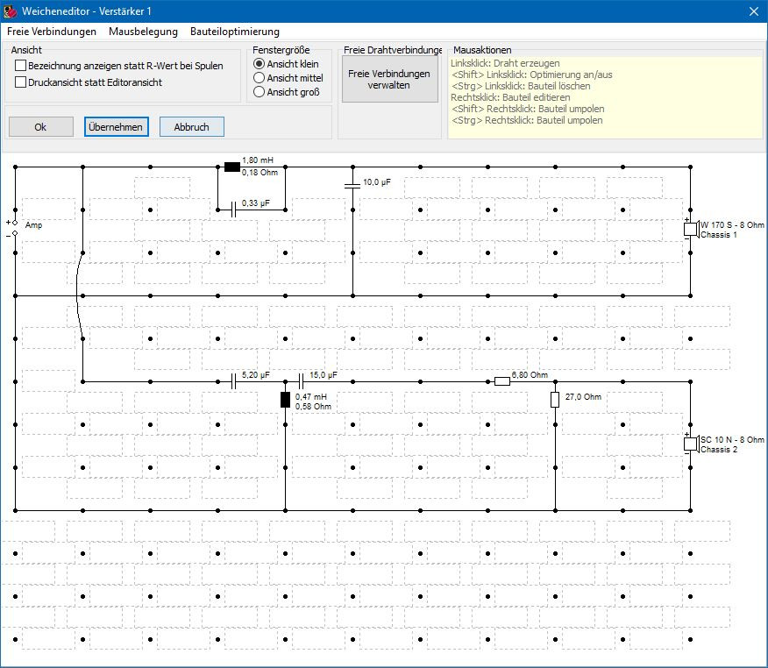
Task: Select the SC 10 N speaker chassis symbol
Action: (x=690, y=444)
